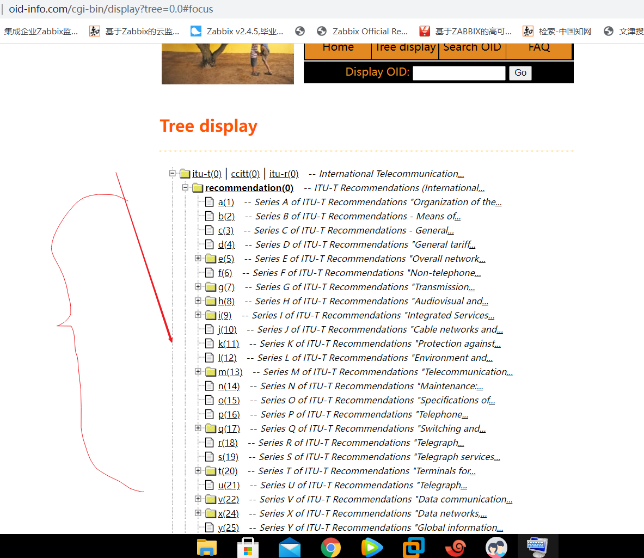The width and height of the screenshot is (644, 558).
Task: Click the website header photo thumbnail
Action: pos(228,64)
